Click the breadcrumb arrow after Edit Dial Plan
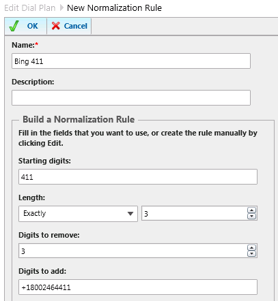 (61, 7)
